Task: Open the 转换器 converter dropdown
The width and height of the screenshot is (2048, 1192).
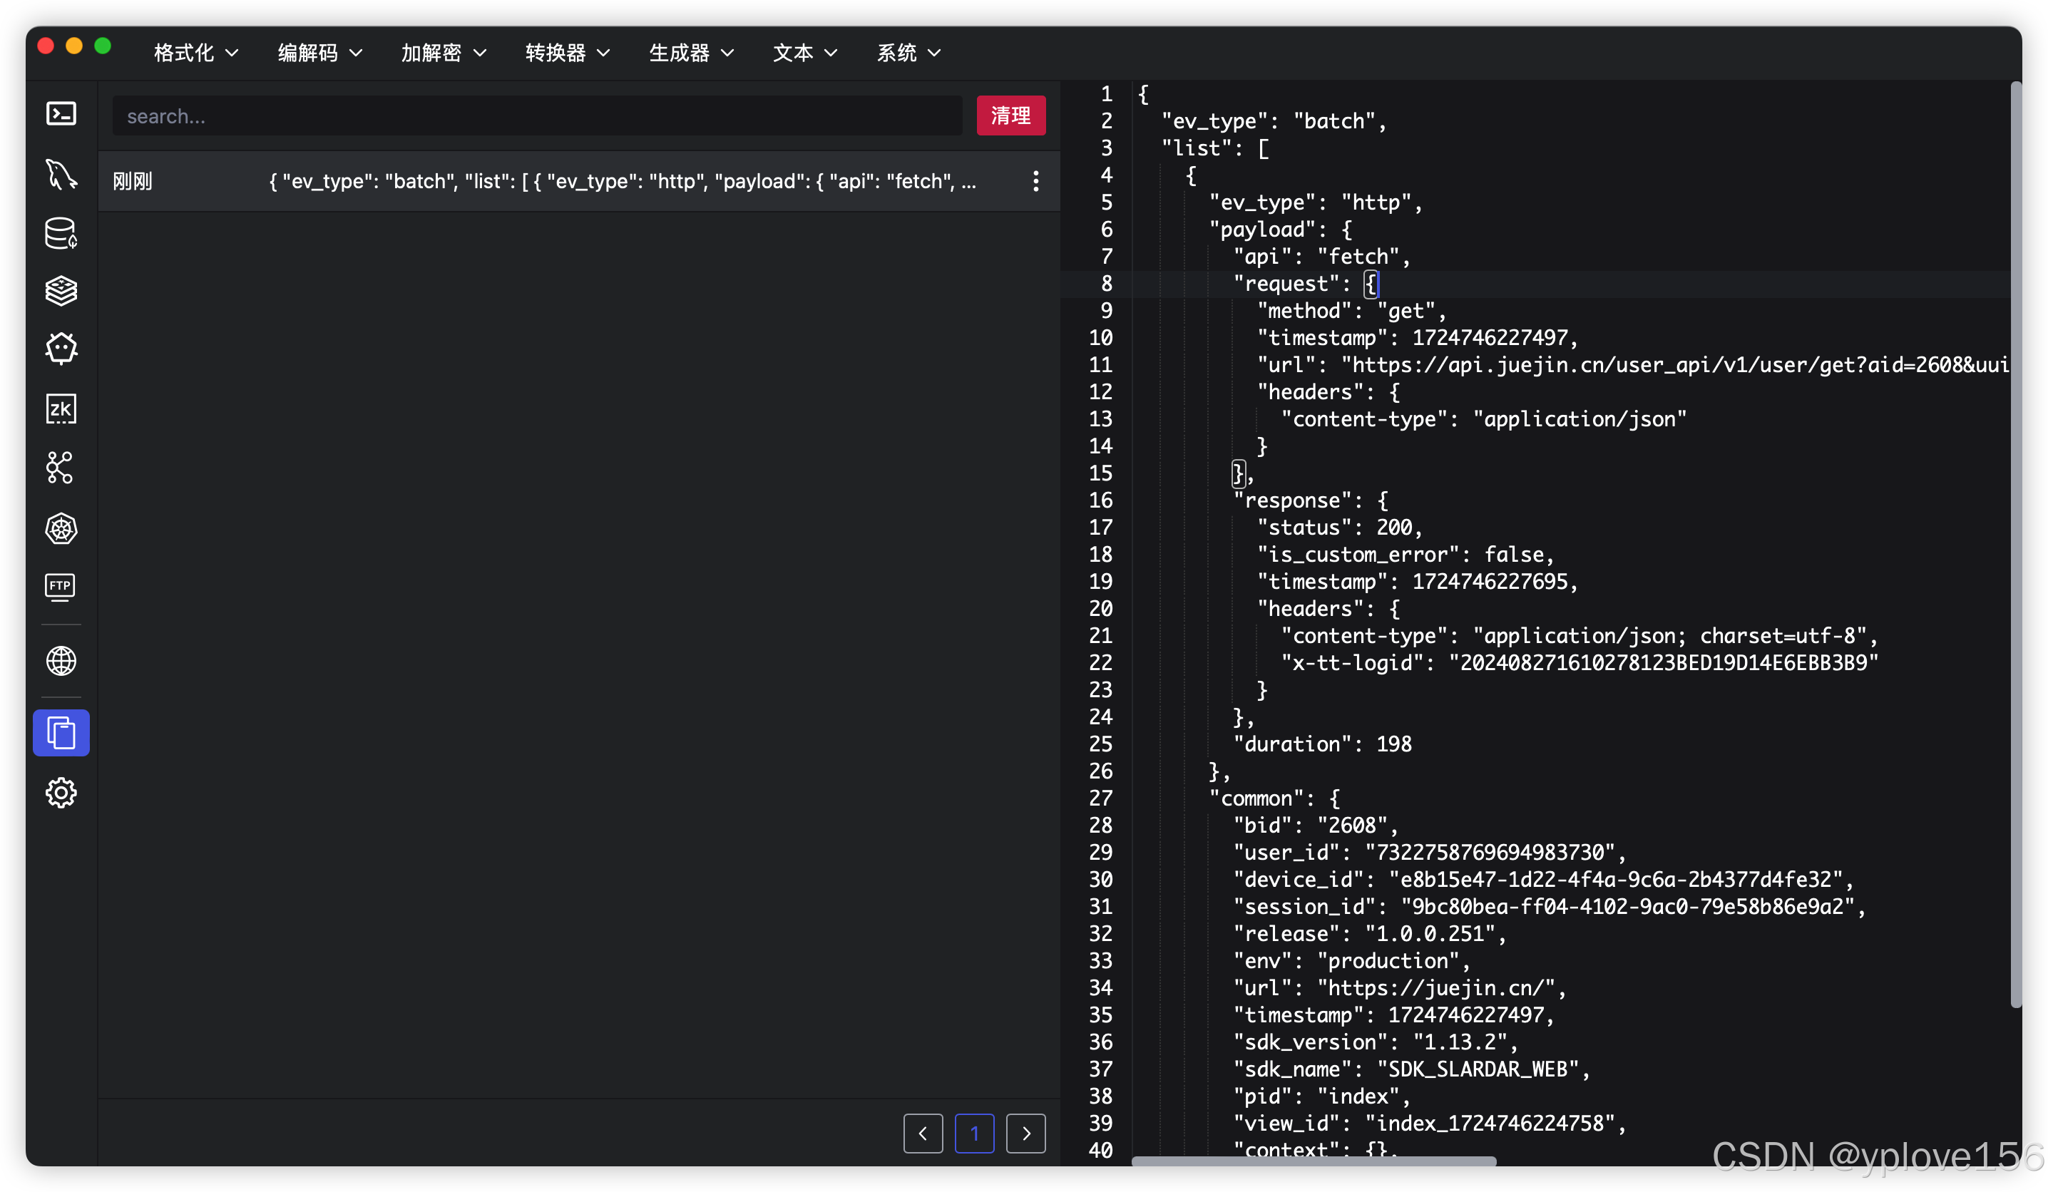Action: [x=566, y=52]
